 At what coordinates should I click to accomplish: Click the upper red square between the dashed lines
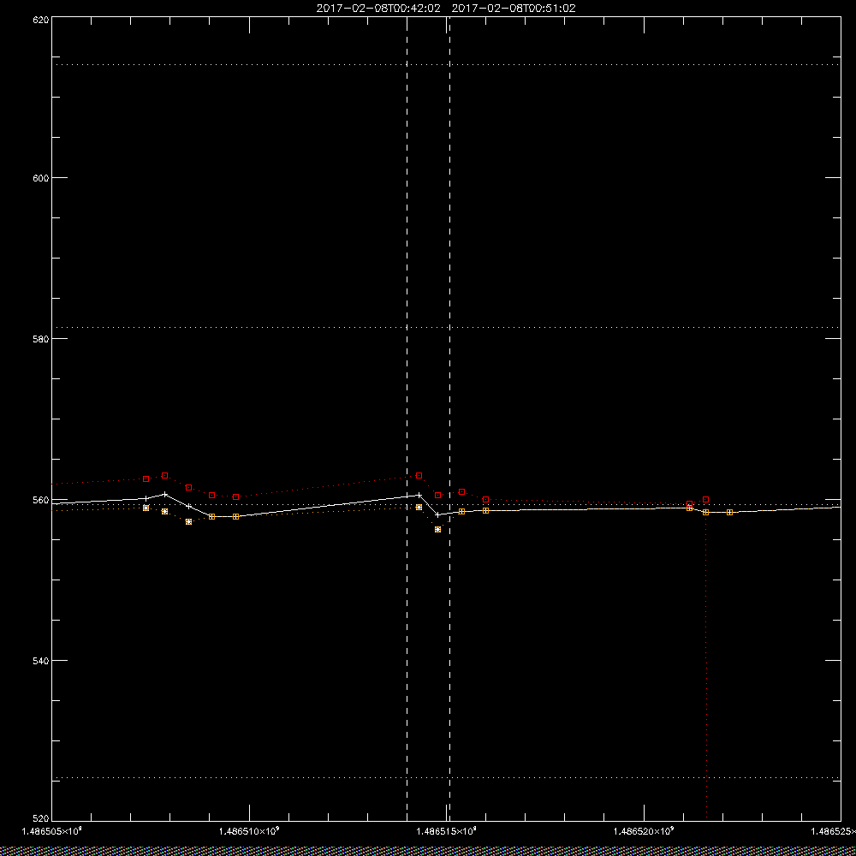pos(419,475)
